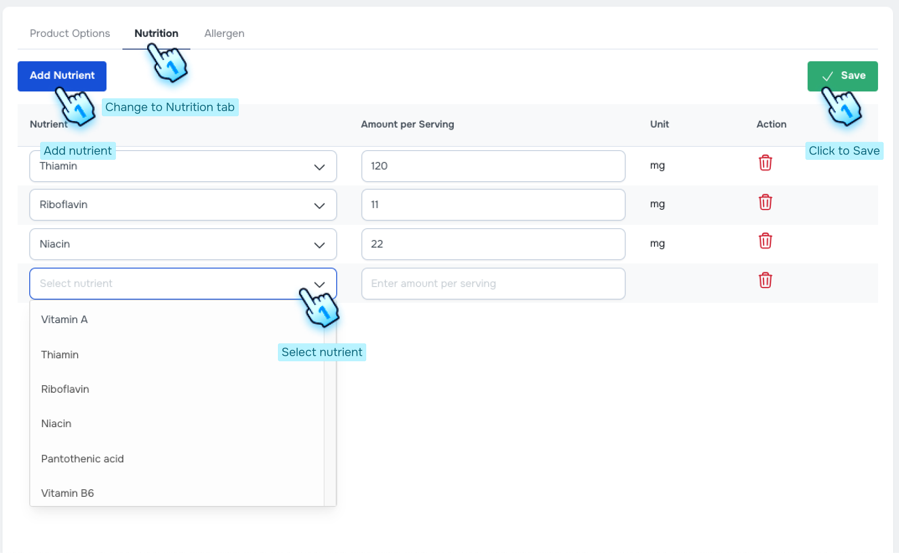Click the Save button

point(842,76)
